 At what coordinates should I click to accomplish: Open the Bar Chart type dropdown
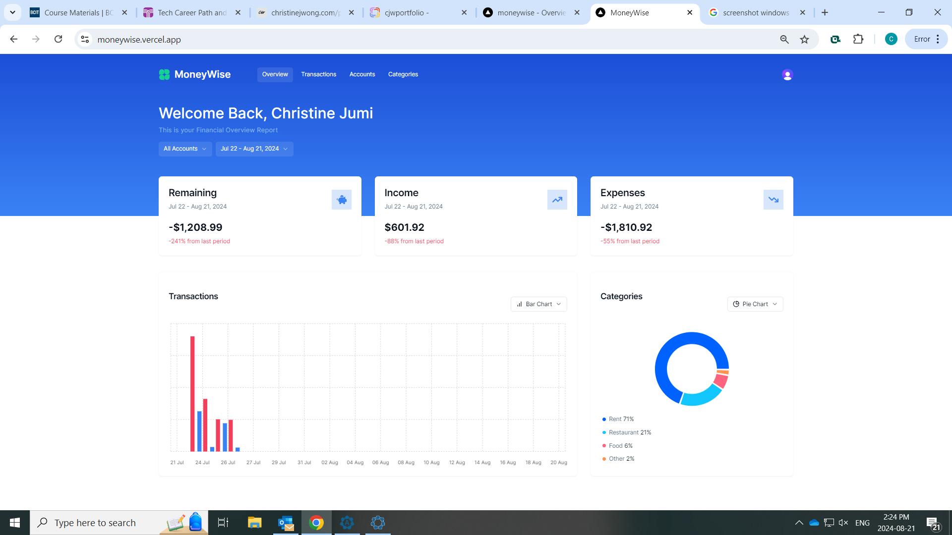pyautogui.click(x=538, y=304)
